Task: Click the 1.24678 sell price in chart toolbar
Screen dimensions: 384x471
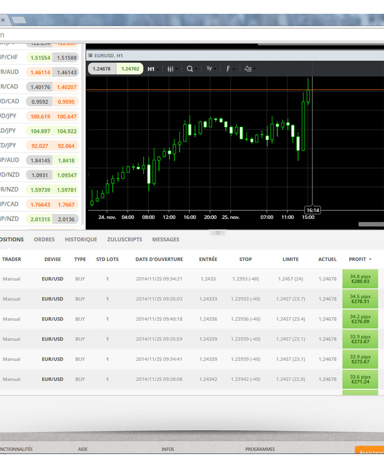Action: click(102, 69)
